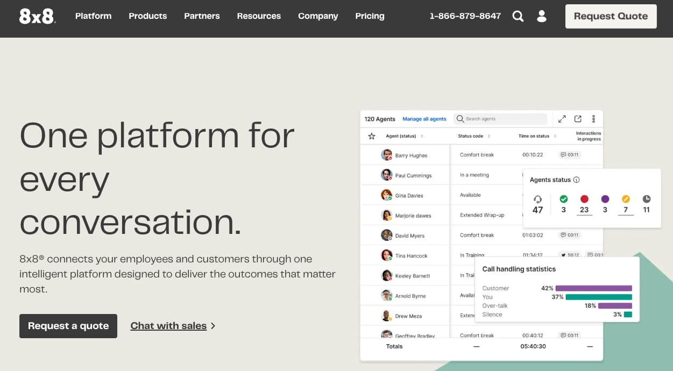
Task: Click the Totals row label
Action: pos(394,346)
